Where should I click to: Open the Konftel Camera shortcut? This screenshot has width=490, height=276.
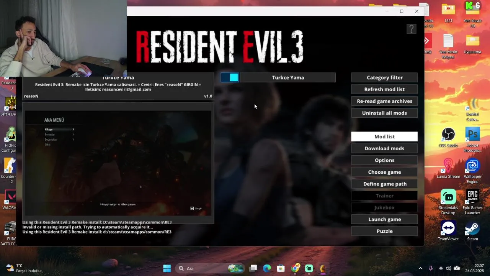pyautogui.click(x=472, y=109)
